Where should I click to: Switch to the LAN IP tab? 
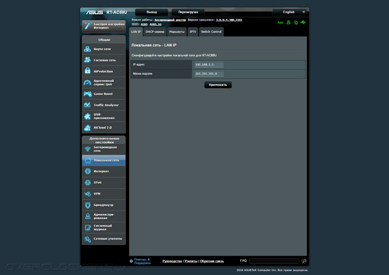[x=136, y=32]
